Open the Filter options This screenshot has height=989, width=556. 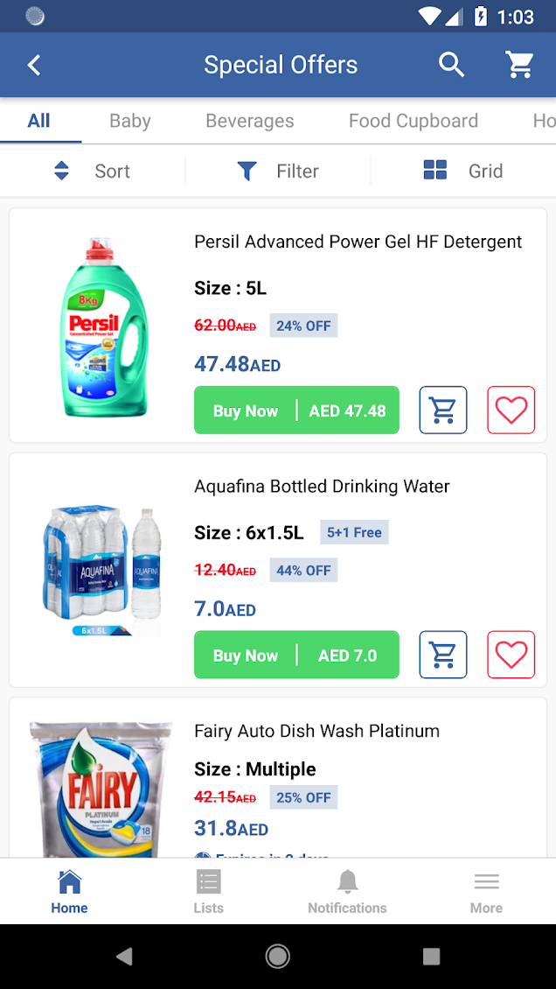pyautogui.click(x=278, y=171)
